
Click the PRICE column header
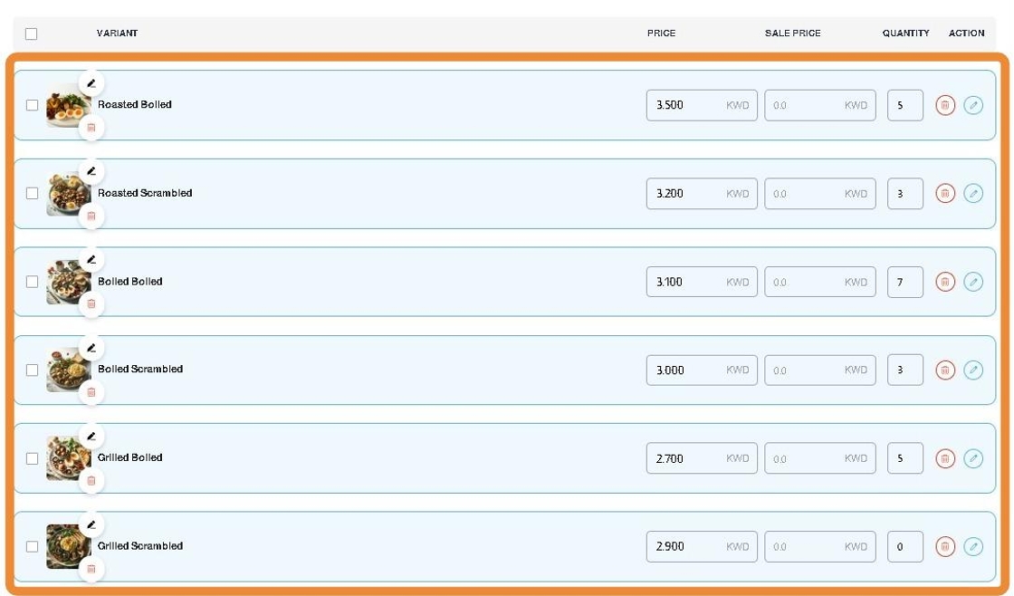[x=661, y=33]
